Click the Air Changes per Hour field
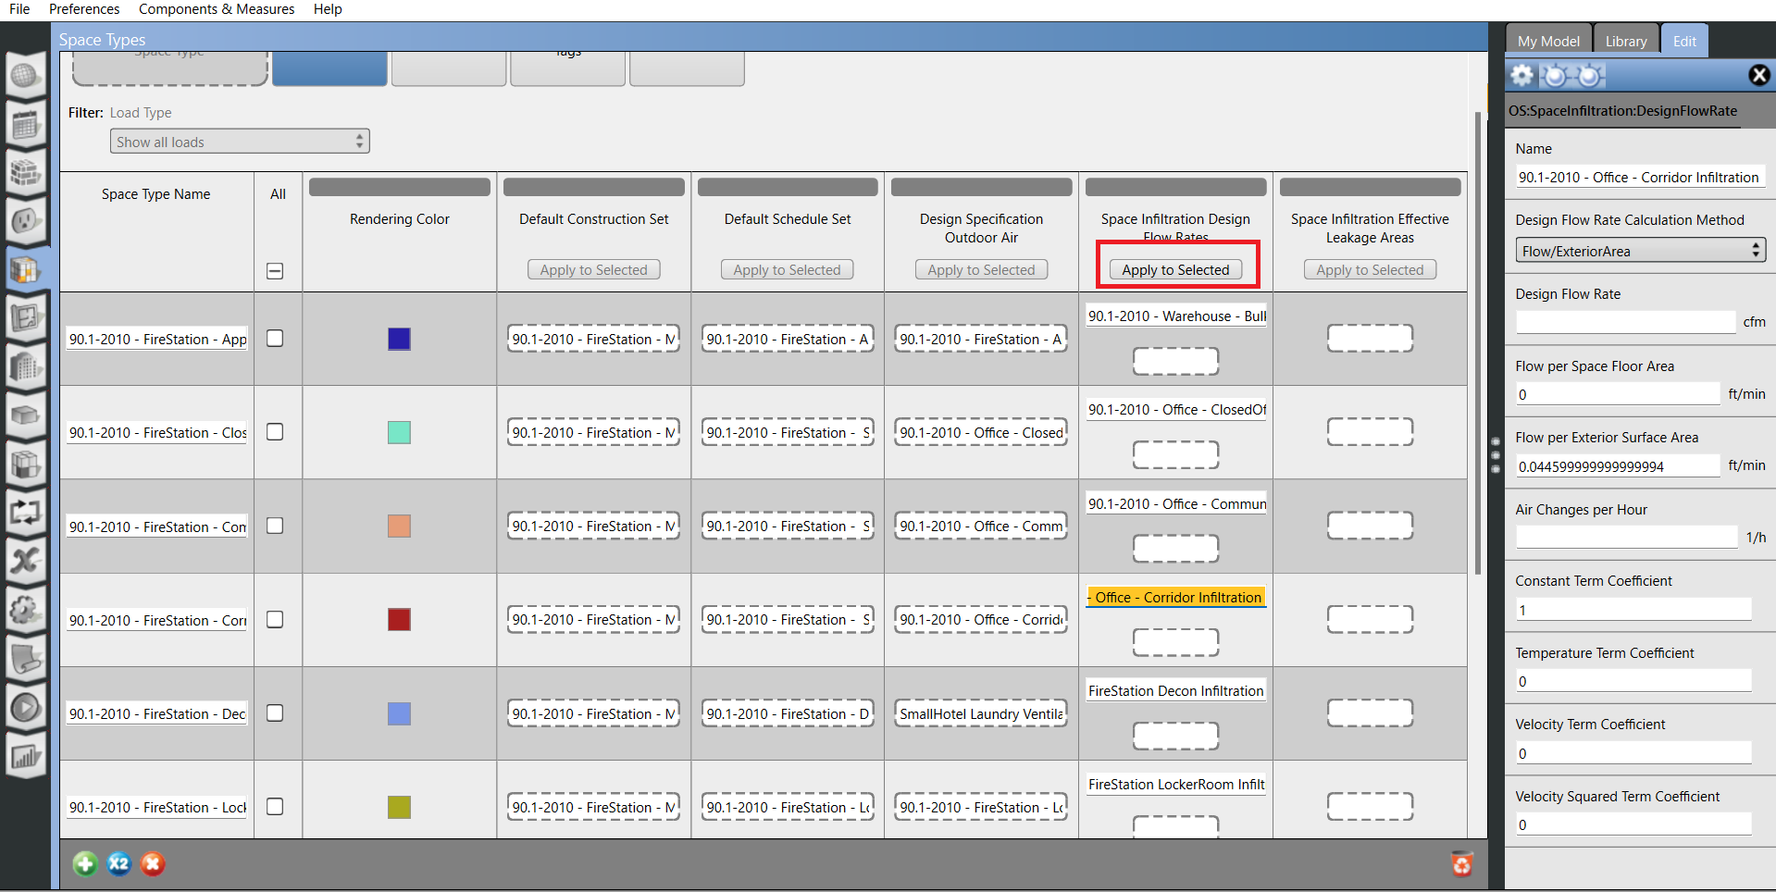 (1627, 538)
